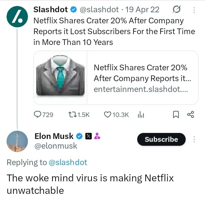Open the suit-and-tie article thumbnail
The width and height of the screenshot is (205, 199).
tap(60, 77)
